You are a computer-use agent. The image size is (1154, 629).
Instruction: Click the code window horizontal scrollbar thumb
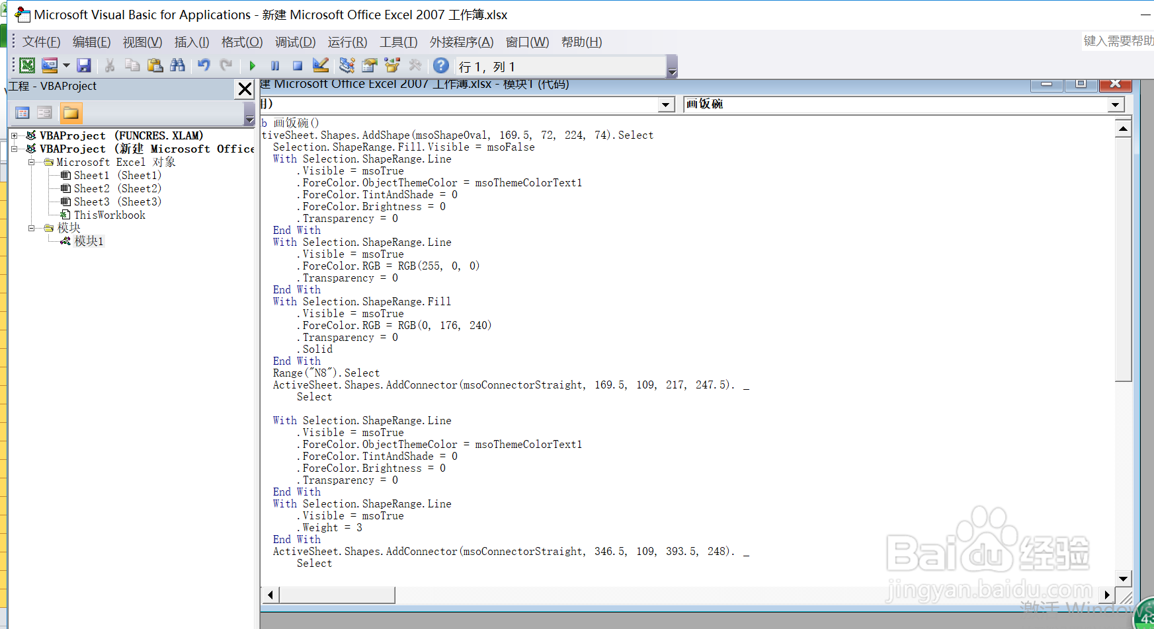point(337,595)
